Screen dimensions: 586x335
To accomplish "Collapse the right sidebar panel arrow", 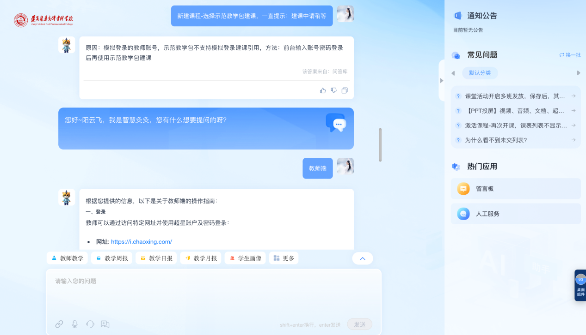I will click(442, 80).
